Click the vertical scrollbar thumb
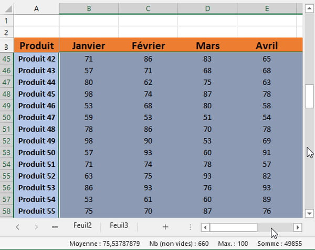The width and height of the screenshot is (315, 250). click(309, 96)
